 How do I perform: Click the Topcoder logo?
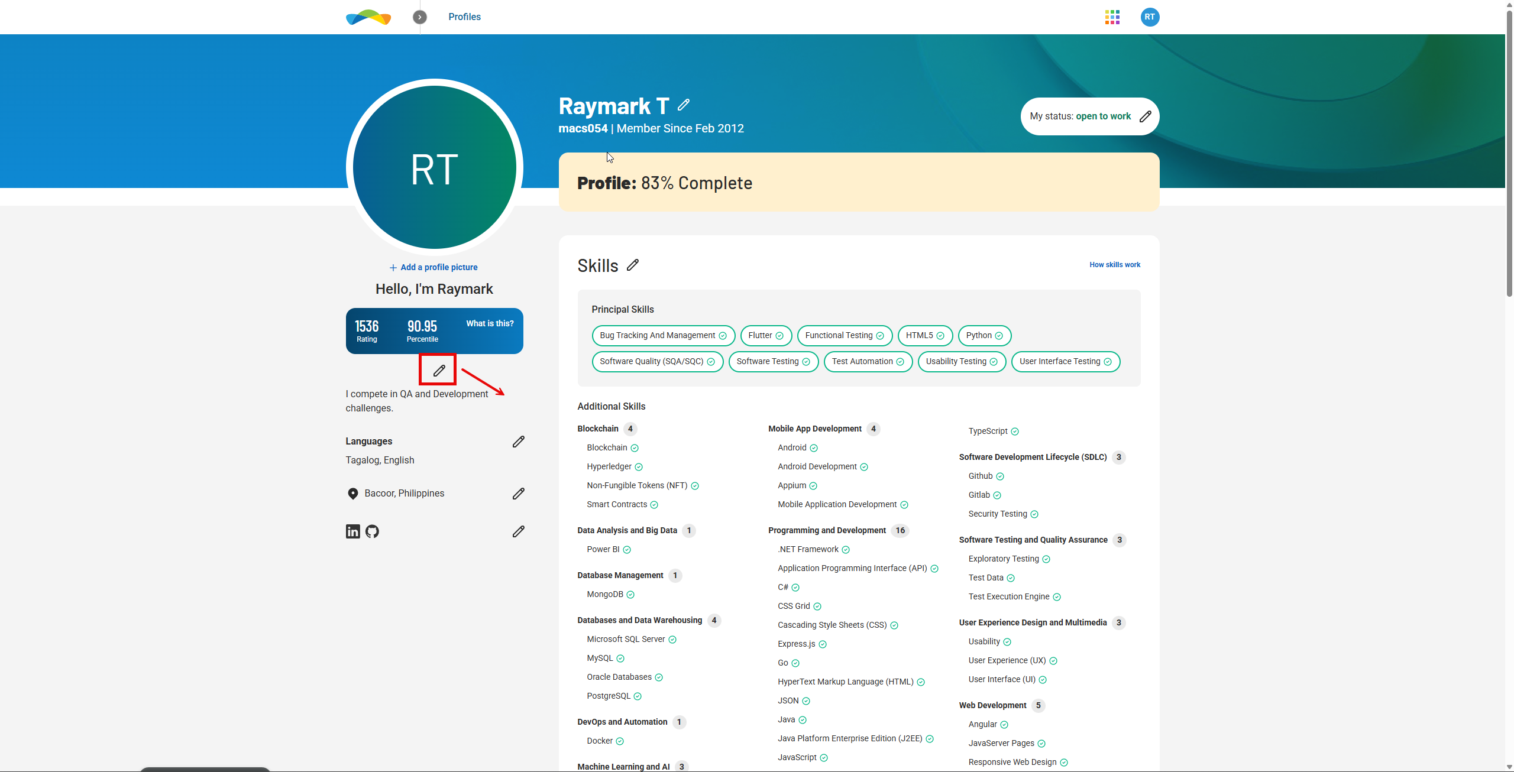pos(368,17)
